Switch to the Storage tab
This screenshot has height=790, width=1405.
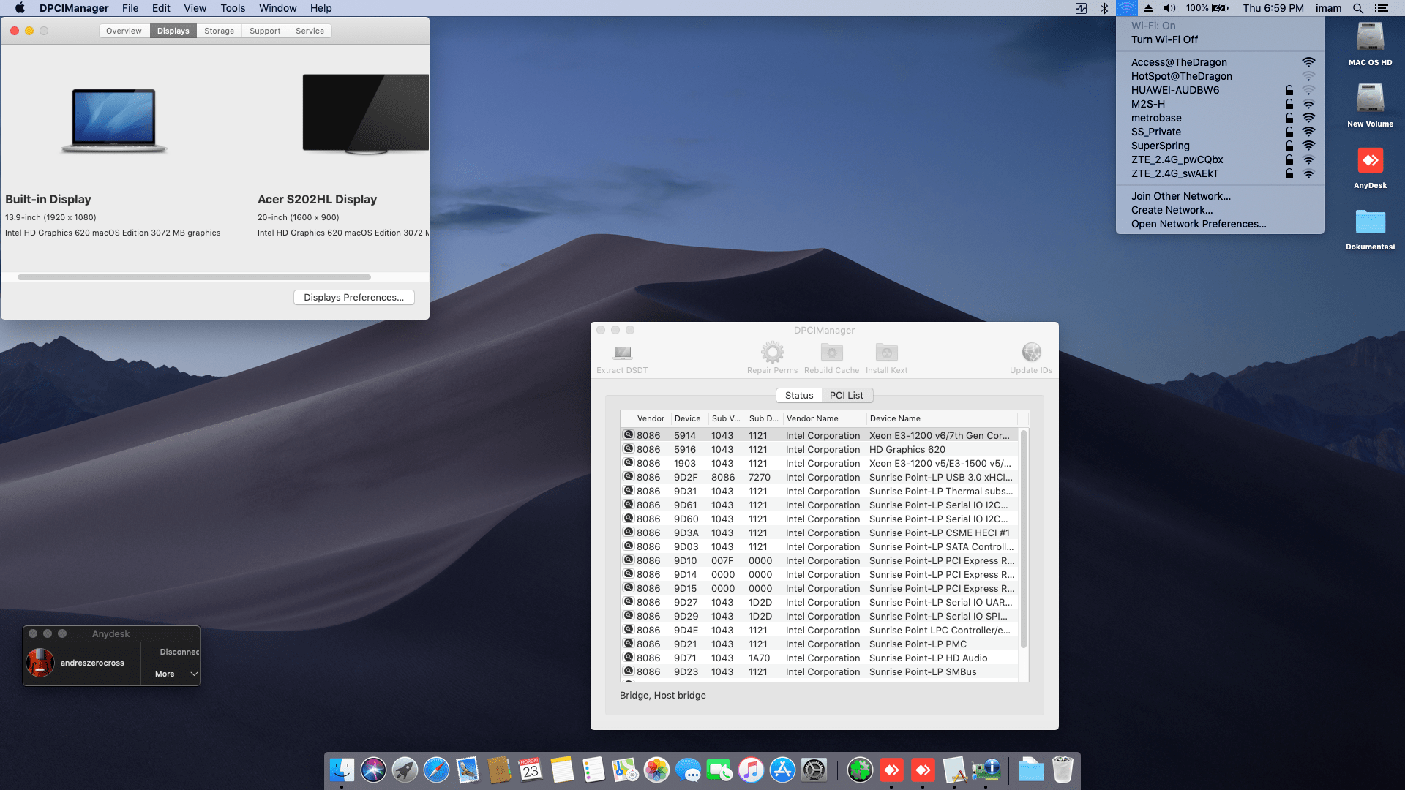[x=219, y=31]
